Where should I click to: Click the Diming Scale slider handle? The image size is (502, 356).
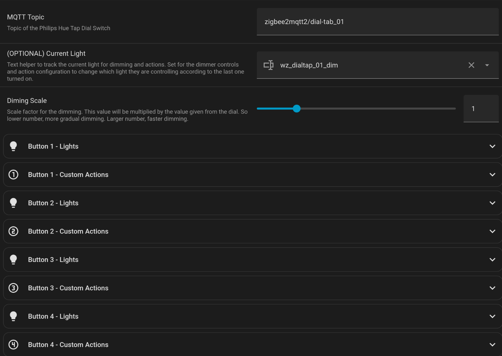296,109
